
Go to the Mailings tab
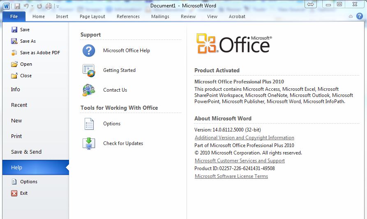tap(160, 16)
